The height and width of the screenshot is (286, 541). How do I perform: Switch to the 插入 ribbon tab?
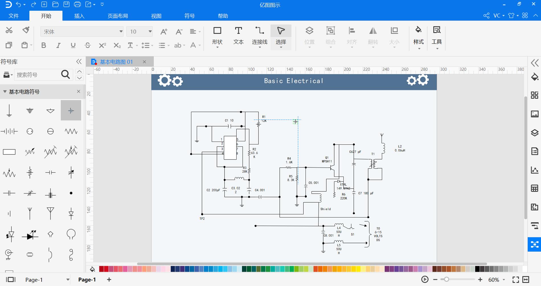[x=79, y=16]
